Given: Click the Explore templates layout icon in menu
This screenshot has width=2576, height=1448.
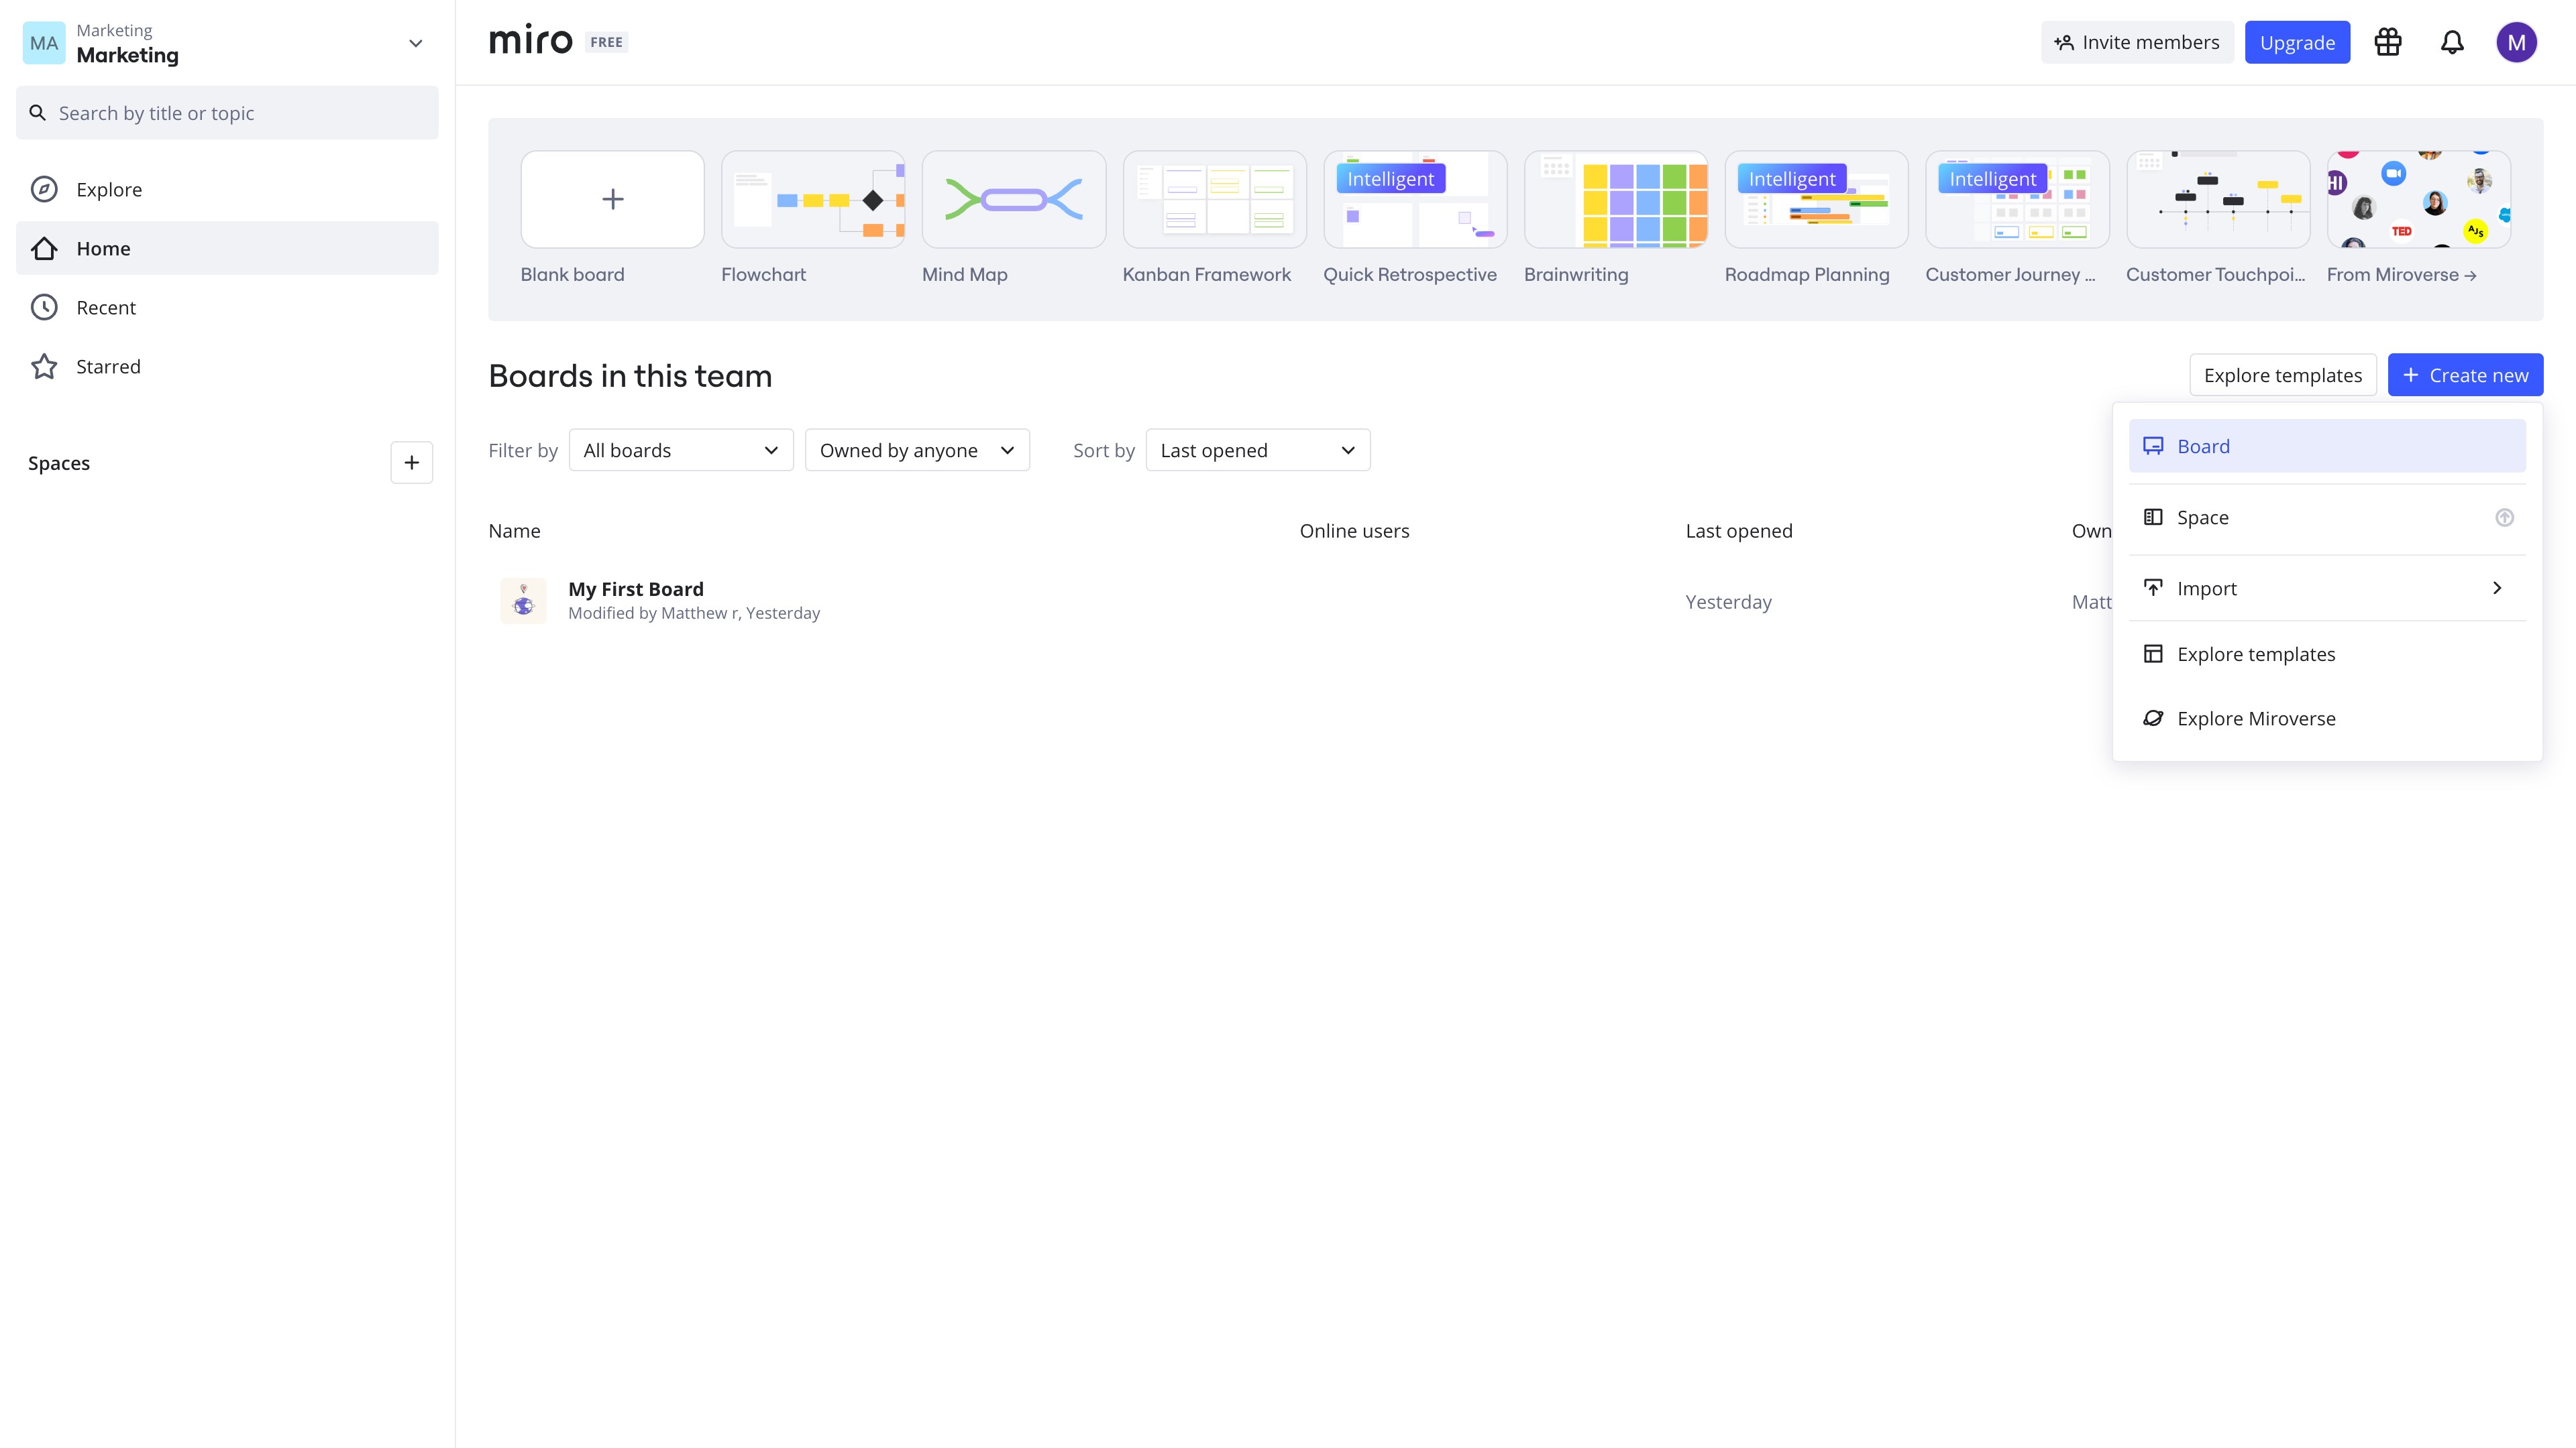Looking at the screenshot, I should point(2153,654).
